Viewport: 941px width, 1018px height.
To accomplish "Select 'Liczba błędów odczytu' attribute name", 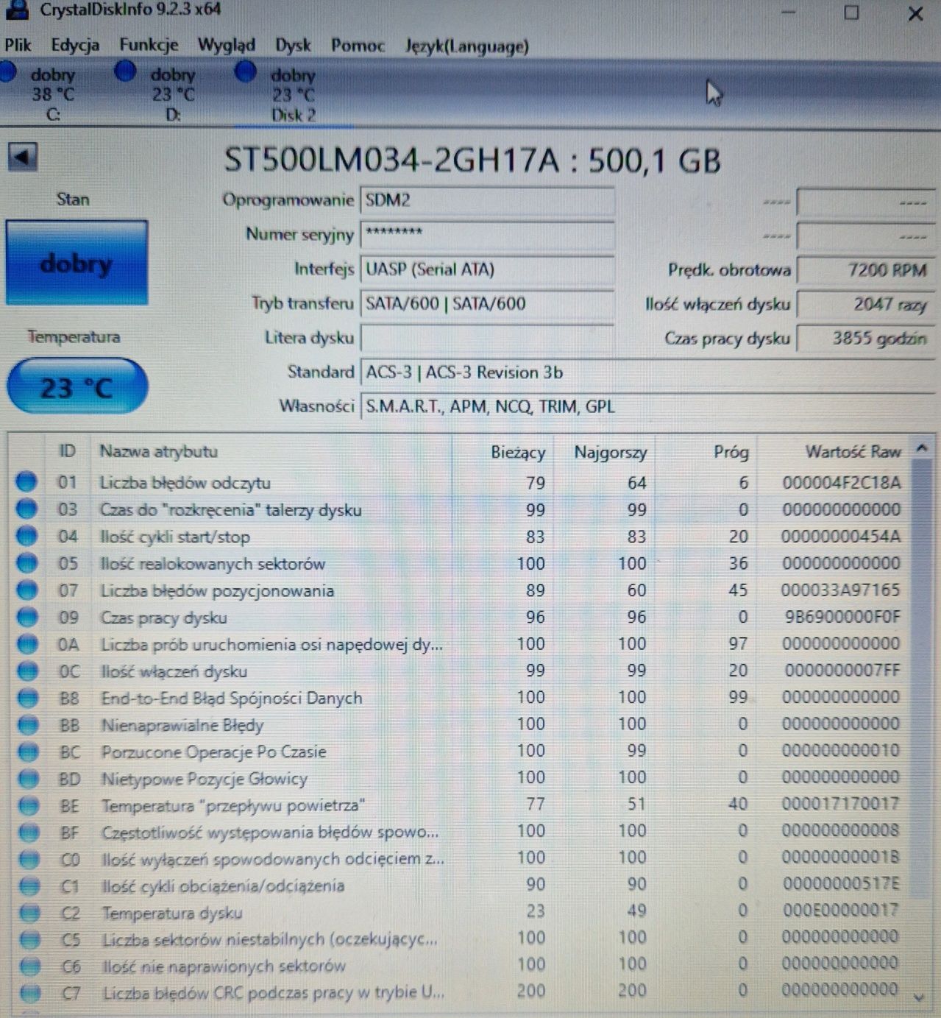I will (x=185, y=483).
